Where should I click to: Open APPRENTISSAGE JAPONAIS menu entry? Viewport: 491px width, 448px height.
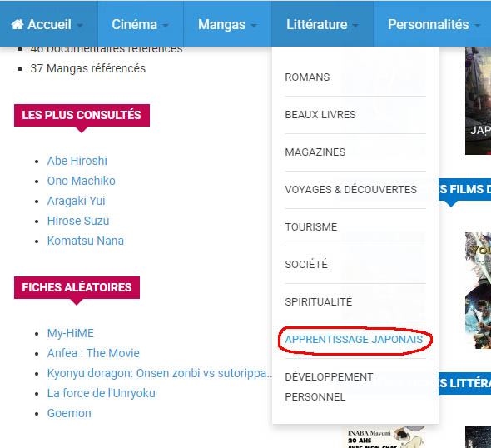click(354, 340)
